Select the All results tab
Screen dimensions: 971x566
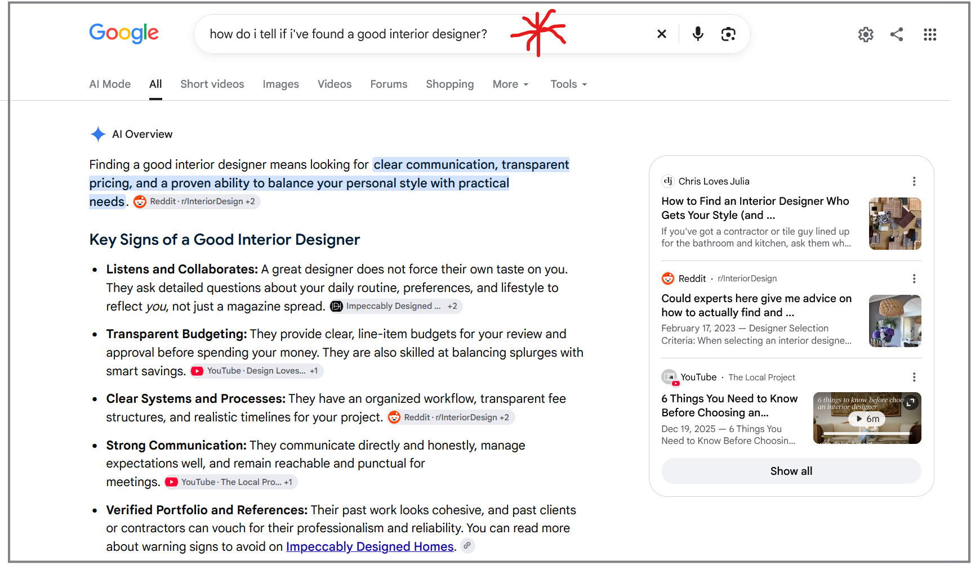155,84
